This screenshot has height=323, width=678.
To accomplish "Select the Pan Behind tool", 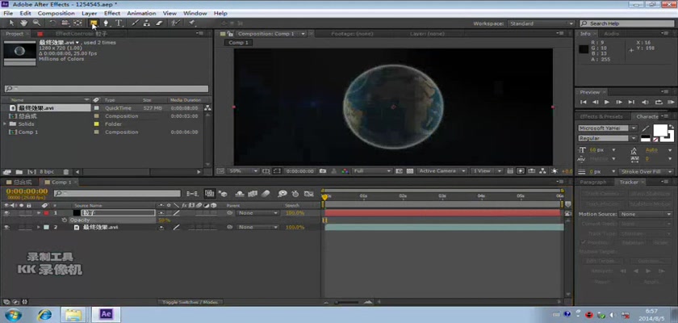I will 77,23.
